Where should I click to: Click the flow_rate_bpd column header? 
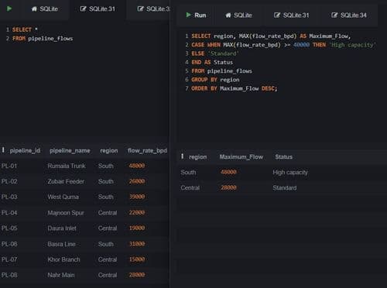tap(147, 151)
